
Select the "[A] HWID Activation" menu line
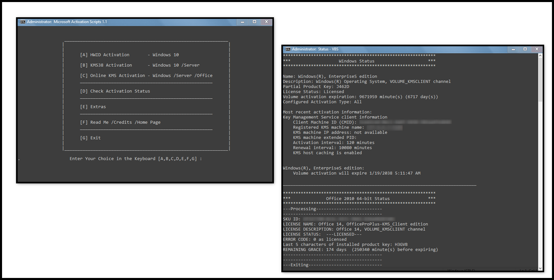coord(129,55)
